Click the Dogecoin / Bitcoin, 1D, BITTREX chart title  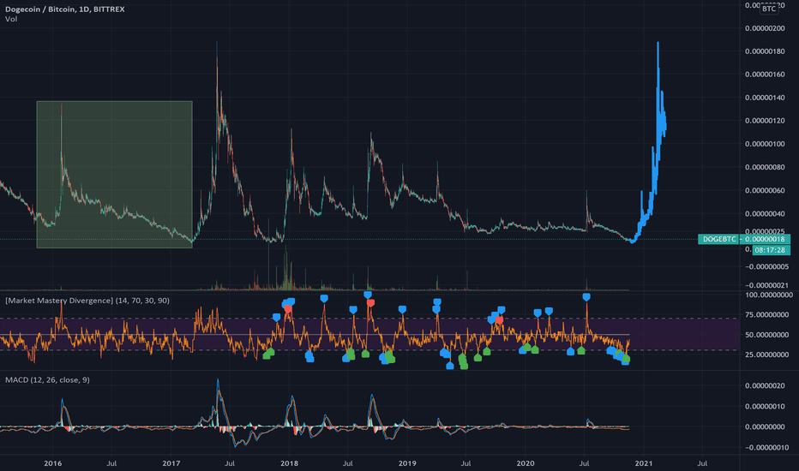pyautogui.click(x=64, y=9)
